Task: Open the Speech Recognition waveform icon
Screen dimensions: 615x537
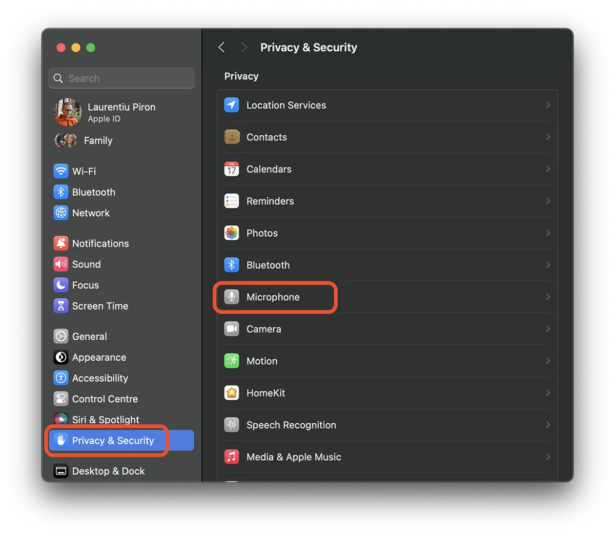Action: pos(232,425)
